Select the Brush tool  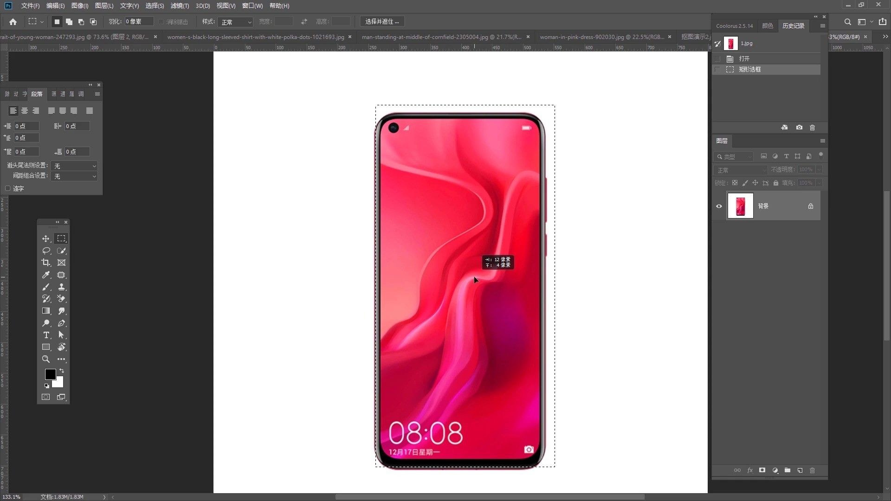coord(46,287)
